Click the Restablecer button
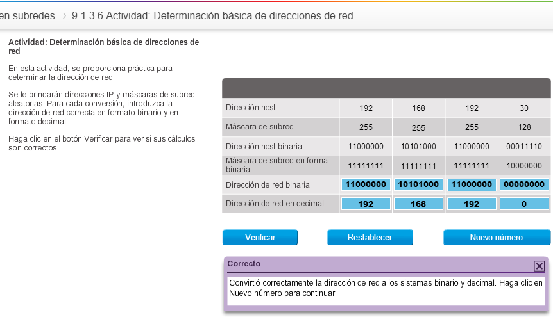This screenshot has width=553, height=317. [x=370, y=237]
